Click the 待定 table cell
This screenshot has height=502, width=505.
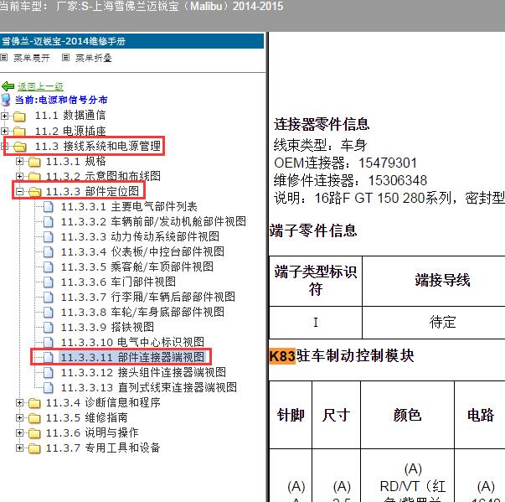point(434,322)
